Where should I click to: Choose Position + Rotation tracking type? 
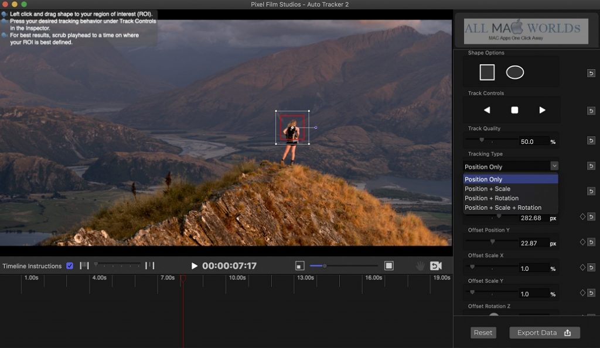tap(492, 198)
